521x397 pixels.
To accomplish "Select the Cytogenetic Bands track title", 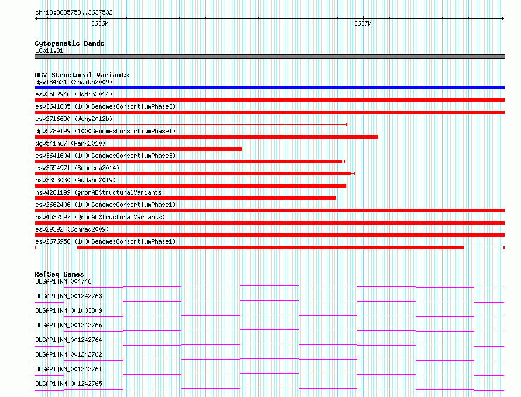I will 70,43.
